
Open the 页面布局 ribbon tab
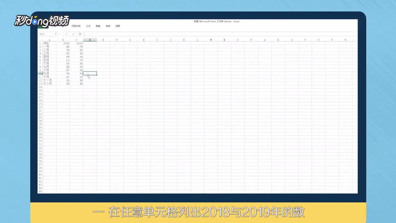point(76,26)
